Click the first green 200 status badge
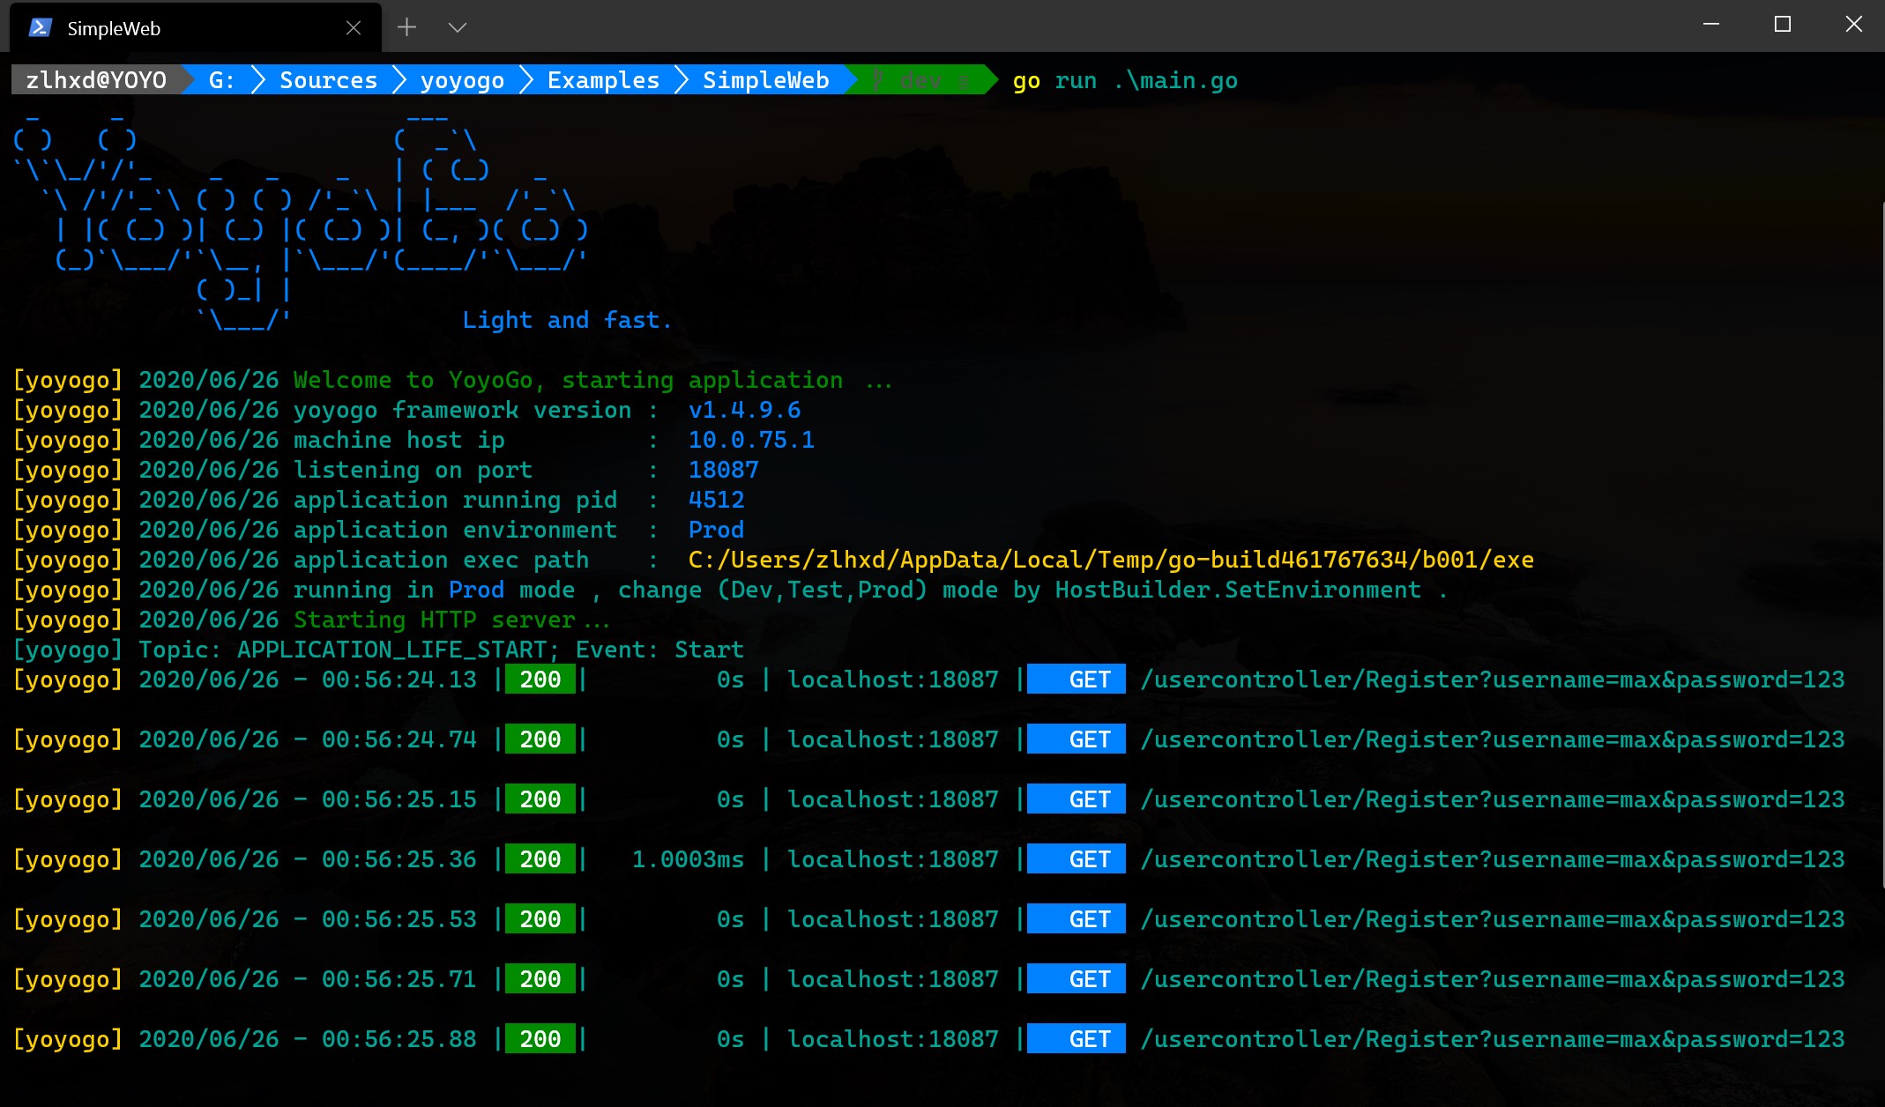The image size is (1885, 1107). coord(540,680)
